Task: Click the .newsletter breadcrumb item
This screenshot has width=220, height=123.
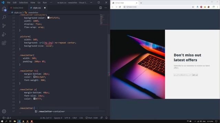Action: (33, 13)
